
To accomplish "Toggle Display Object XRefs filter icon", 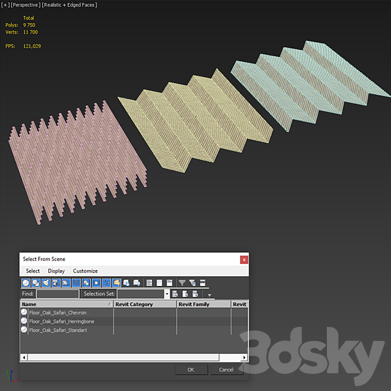I will click(97, 283).
